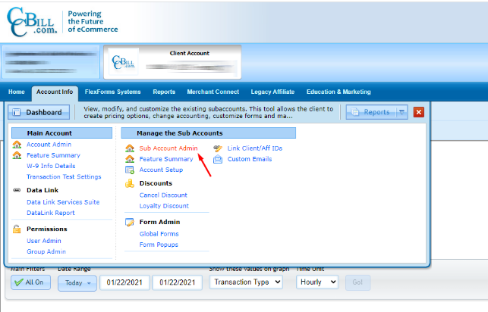Open Data Link Services Suite link
Viewport: 488px width, 312px height.
[63, 202]
